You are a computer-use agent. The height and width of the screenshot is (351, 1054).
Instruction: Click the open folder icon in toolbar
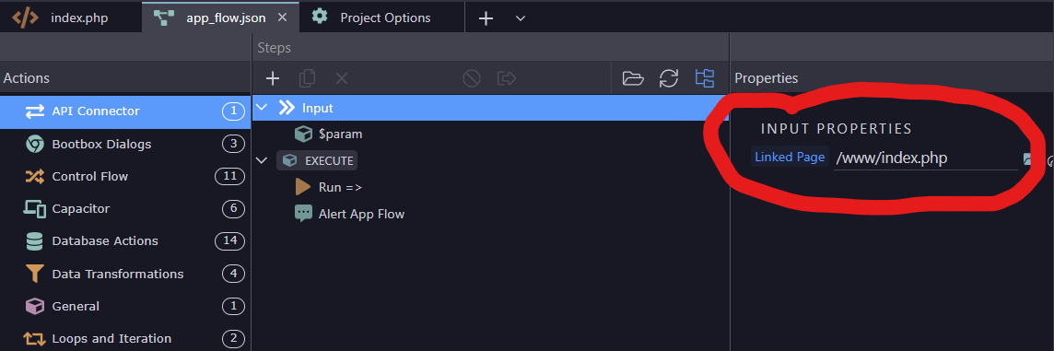[x=633, y=78]
